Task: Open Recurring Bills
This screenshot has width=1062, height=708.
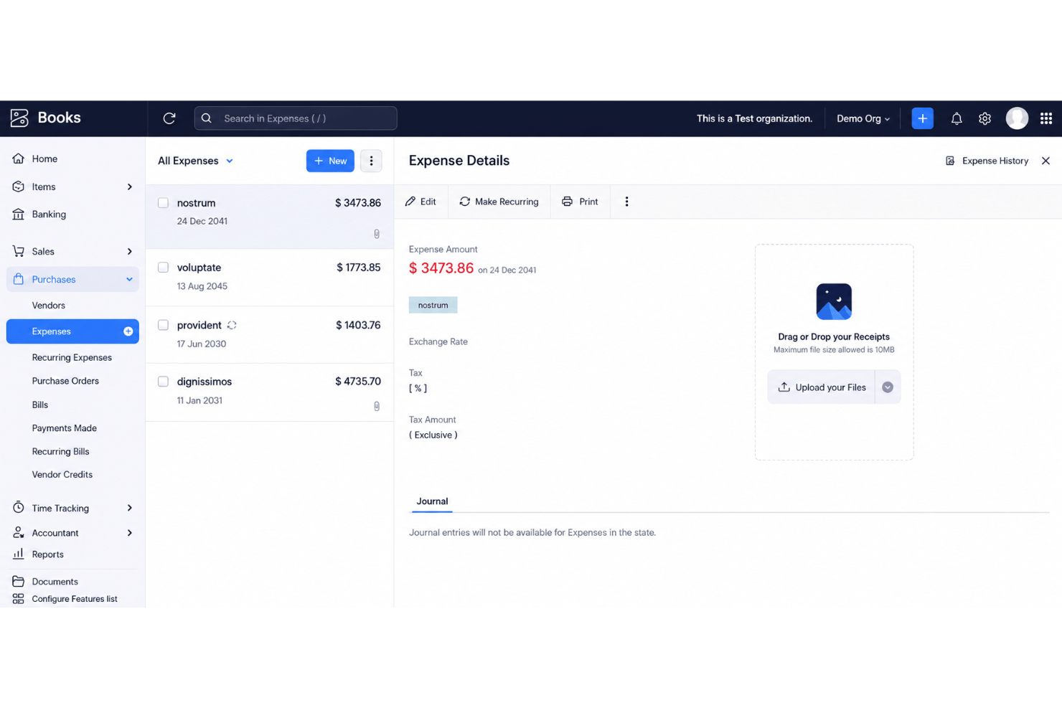Action: point(60,451)
